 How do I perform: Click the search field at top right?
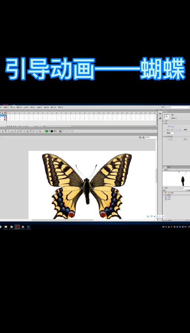click(x=180, y=107)
